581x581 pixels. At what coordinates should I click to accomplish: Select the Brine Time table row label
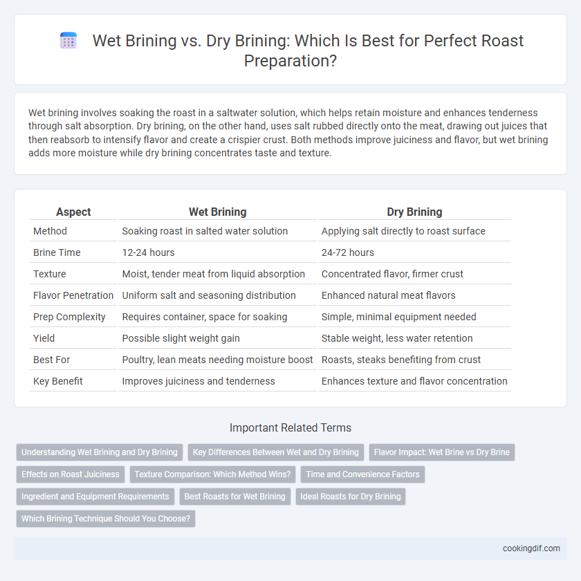click(57, 252)
